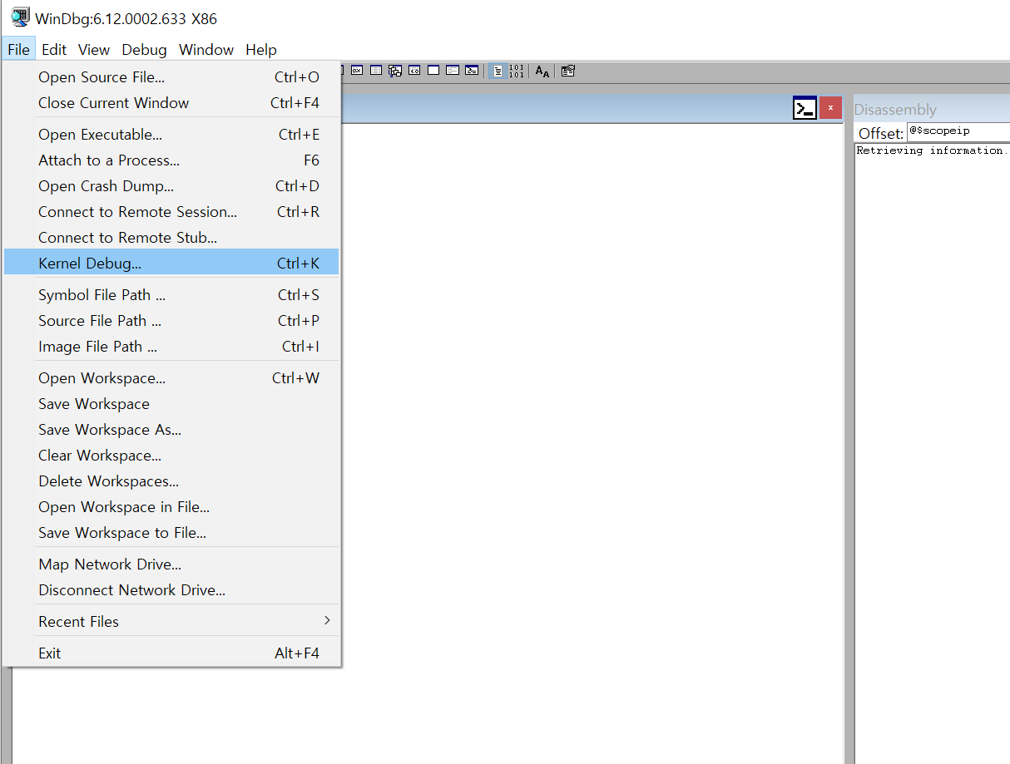Open the Window menu
The height and width of the screenshot is (764, 1010).
point(206,49)
